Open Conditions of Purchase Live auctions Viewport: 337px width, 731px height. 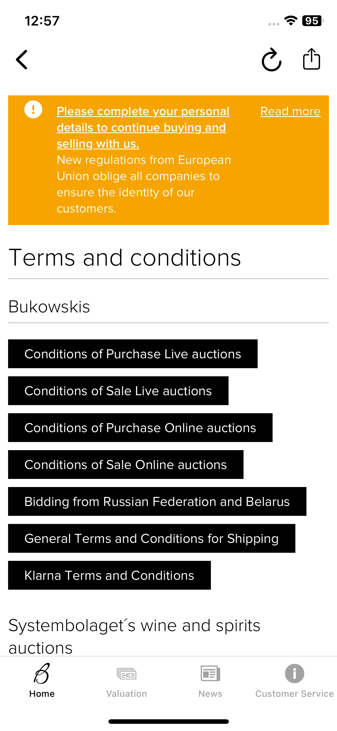pyautogui.click(x=133, y=354)
